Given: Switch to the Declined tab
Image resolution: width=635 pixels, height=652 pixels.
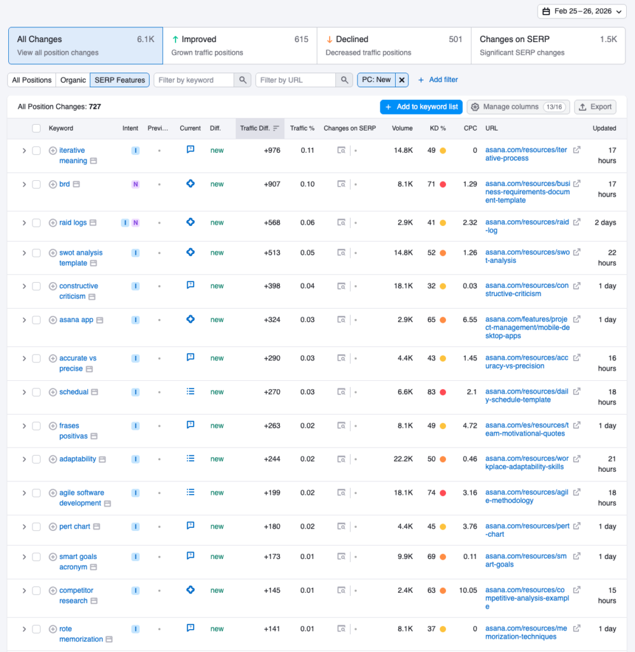Looking at the screenshot, I should pos(394,46).
